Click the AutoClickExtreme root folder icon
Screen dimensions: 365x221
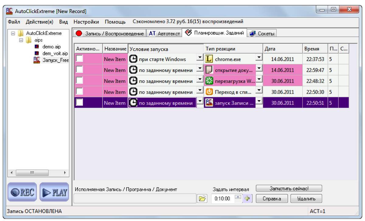coord(21,33)
